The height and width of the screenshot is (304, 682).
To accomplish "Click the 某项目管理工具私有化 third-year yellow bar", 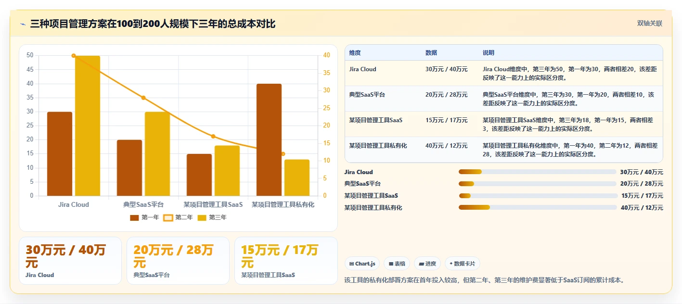I will tap(297, 177).
